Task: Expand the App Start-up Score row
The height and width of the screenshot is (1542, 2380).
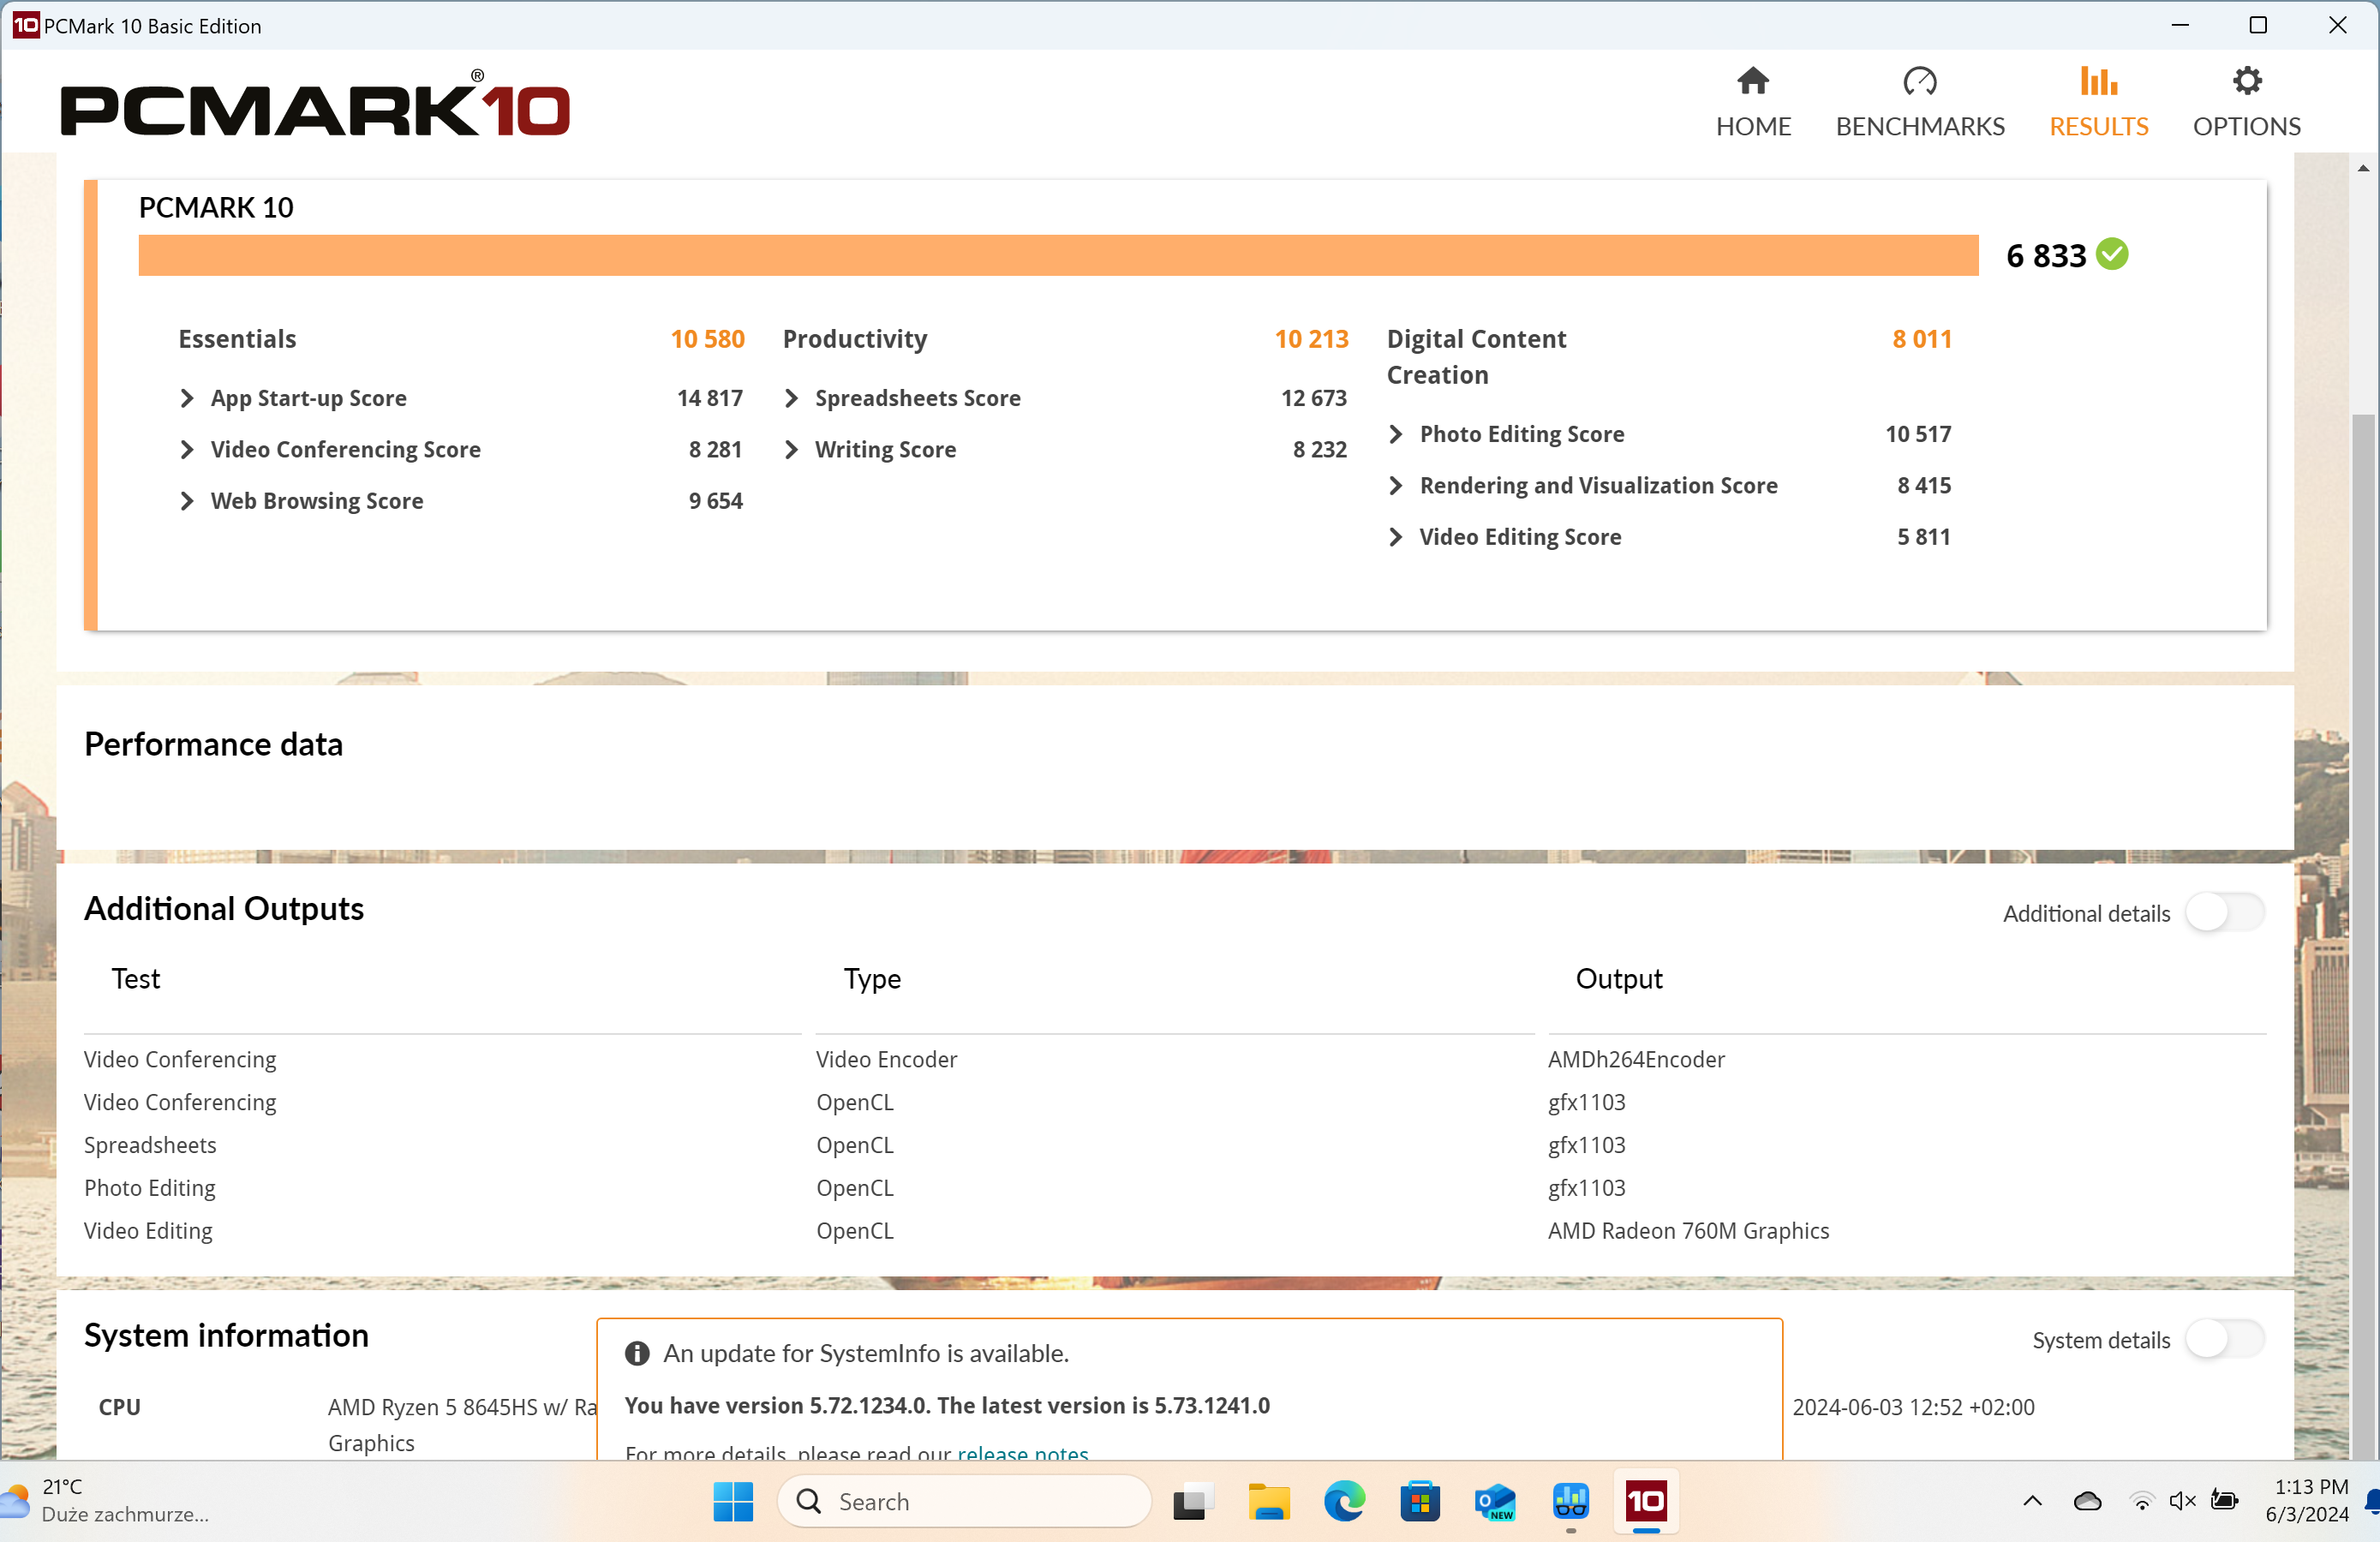Action: coord(187,398)
